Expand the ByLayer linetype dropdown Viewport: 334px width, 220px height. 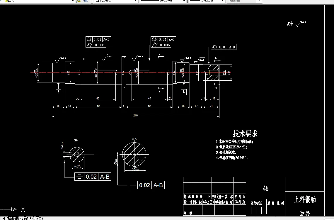184,1
